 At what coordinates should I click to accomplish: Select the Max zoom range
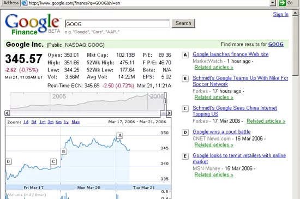pyautogui.click(x=76, y=122)
